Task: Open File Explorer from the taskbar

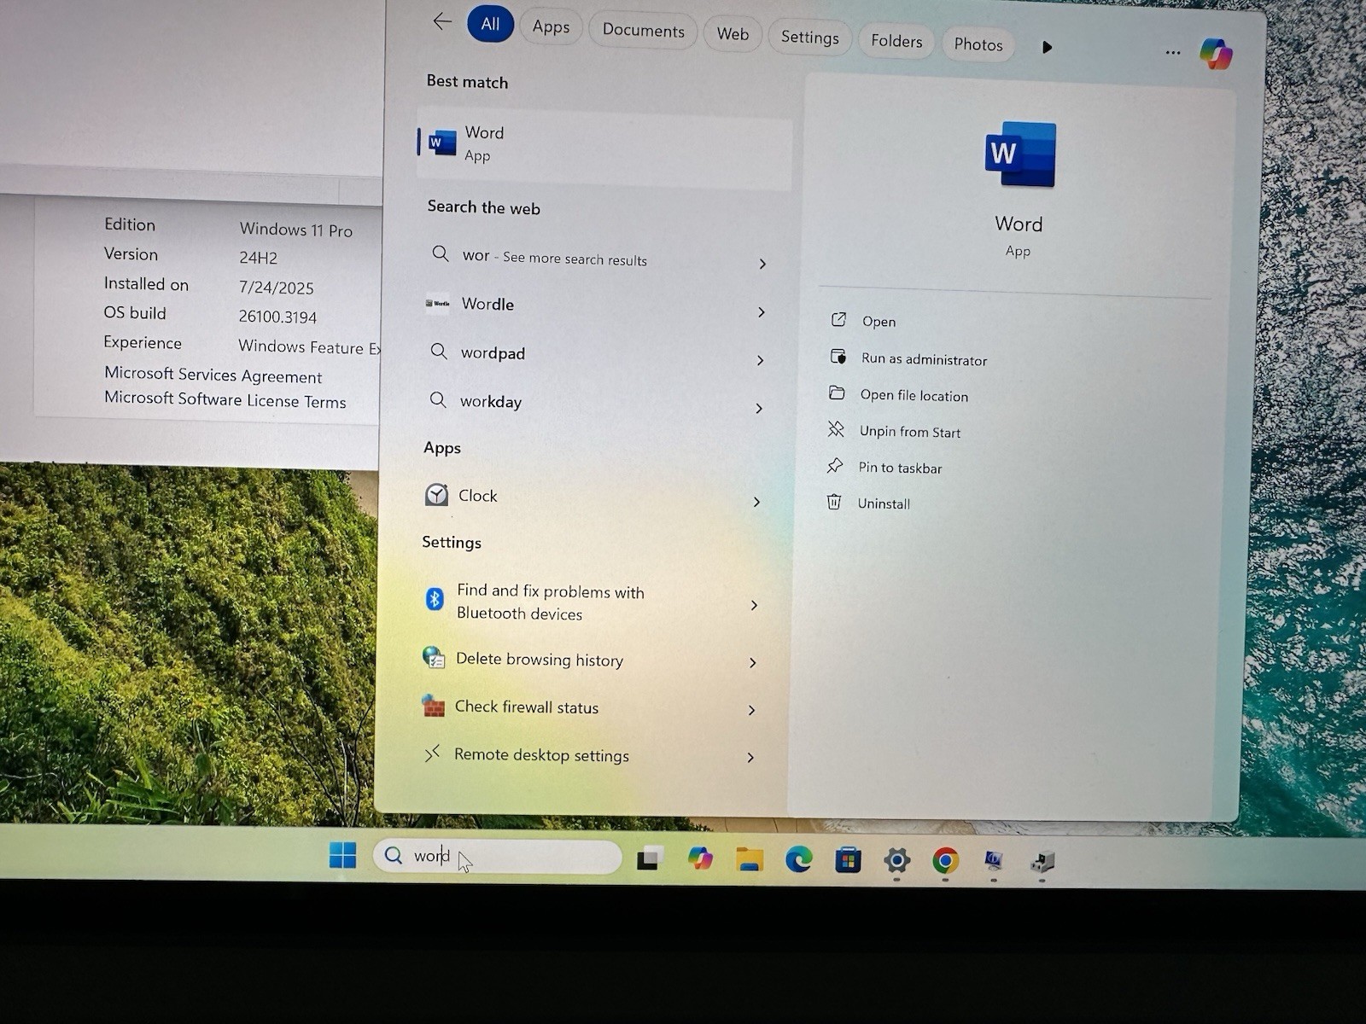Action: [x=750, y=859]
